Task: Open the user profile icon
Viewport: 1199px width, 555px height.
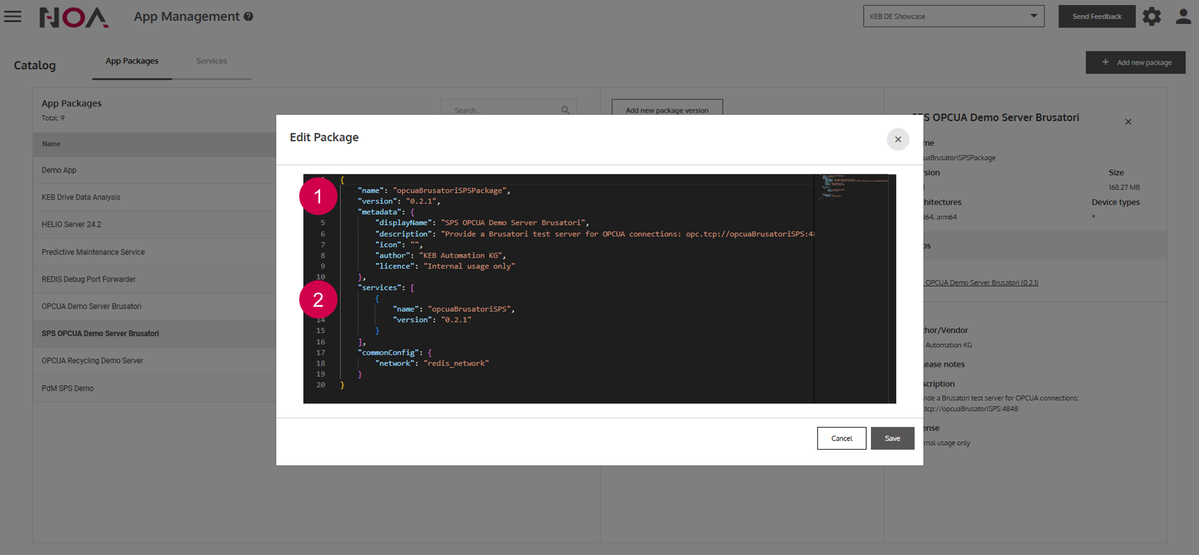Action: point(1183,17)
